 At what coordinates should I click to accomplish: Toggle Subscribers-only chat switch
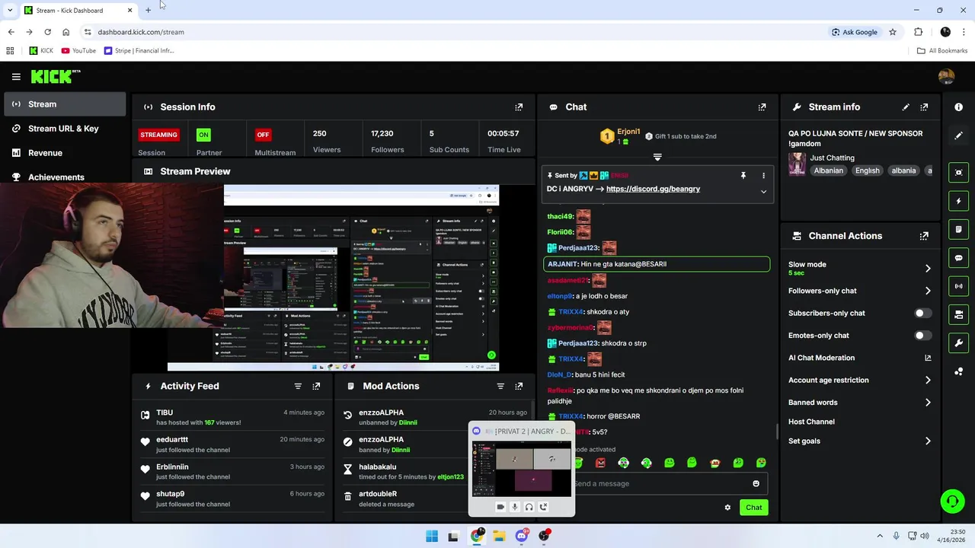coord(922,313)
